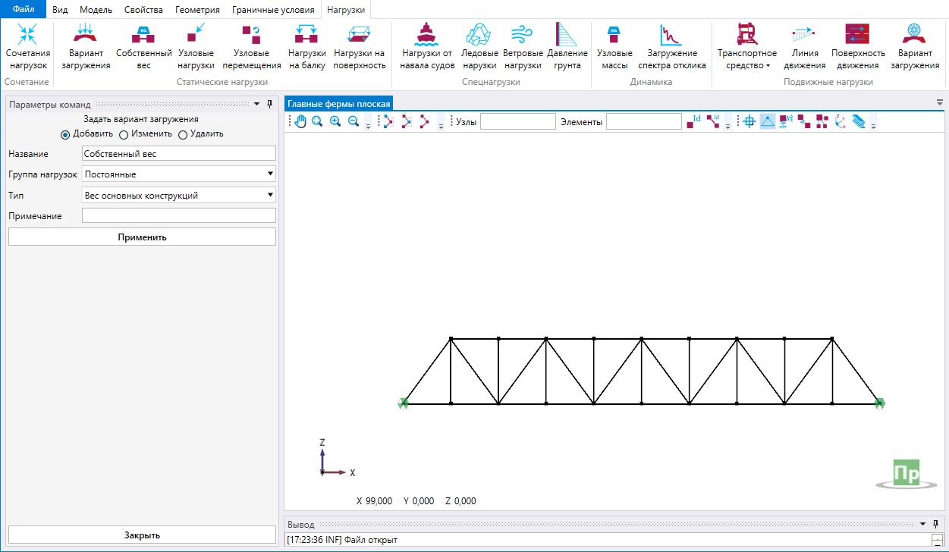Open the Линия движения tool
Screen dimensions: 949x552
click(804, 47)
